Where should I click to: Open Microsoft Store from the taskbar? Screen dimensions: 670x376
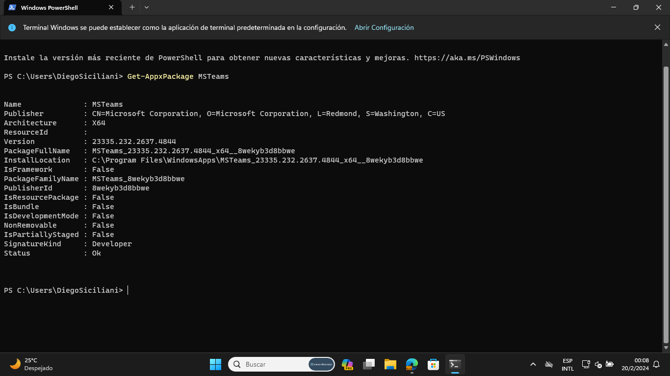coord(433,364)
